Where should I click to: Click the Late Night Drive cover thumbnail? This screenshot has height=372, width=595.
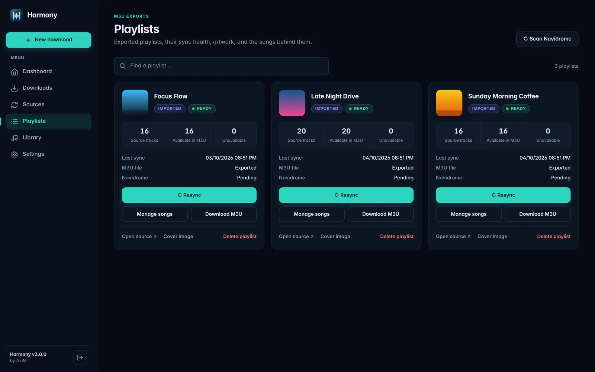[292, 103]
